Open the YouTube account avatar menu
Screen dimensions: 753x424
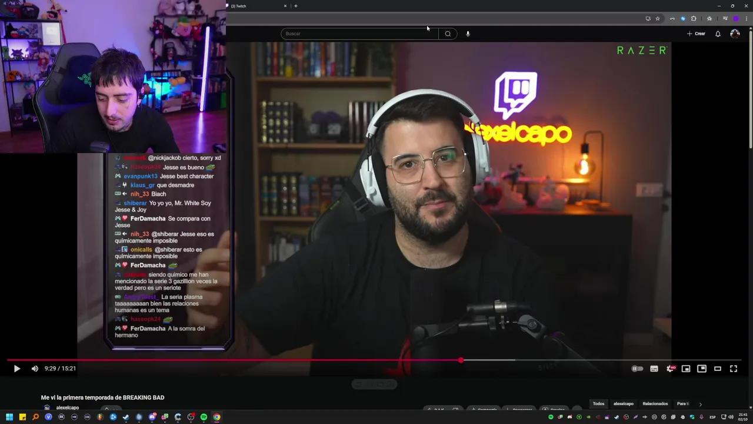(x=735, y=34)
